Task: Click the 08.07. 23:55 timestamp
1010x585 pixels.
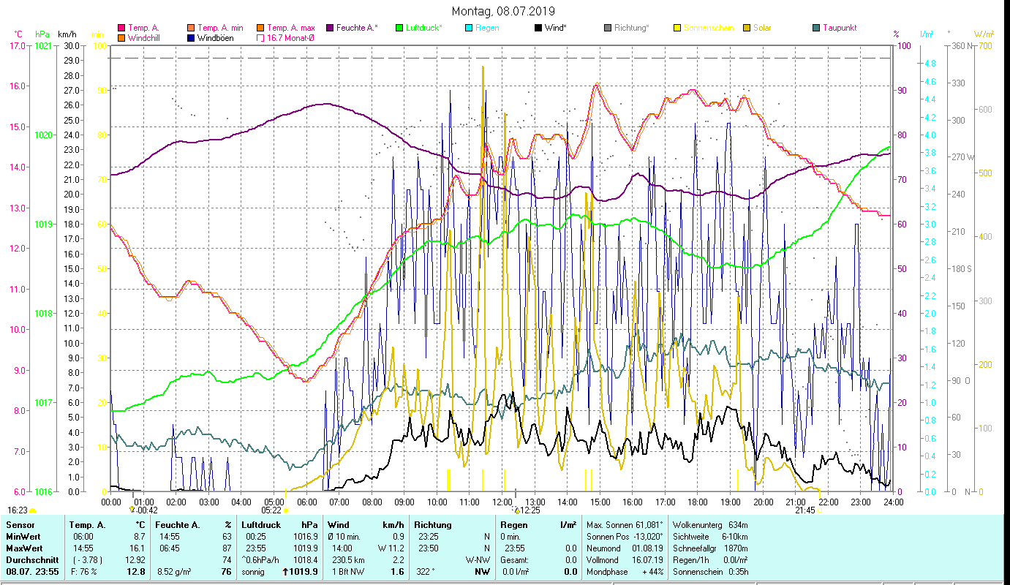Action: pos(32,572)
